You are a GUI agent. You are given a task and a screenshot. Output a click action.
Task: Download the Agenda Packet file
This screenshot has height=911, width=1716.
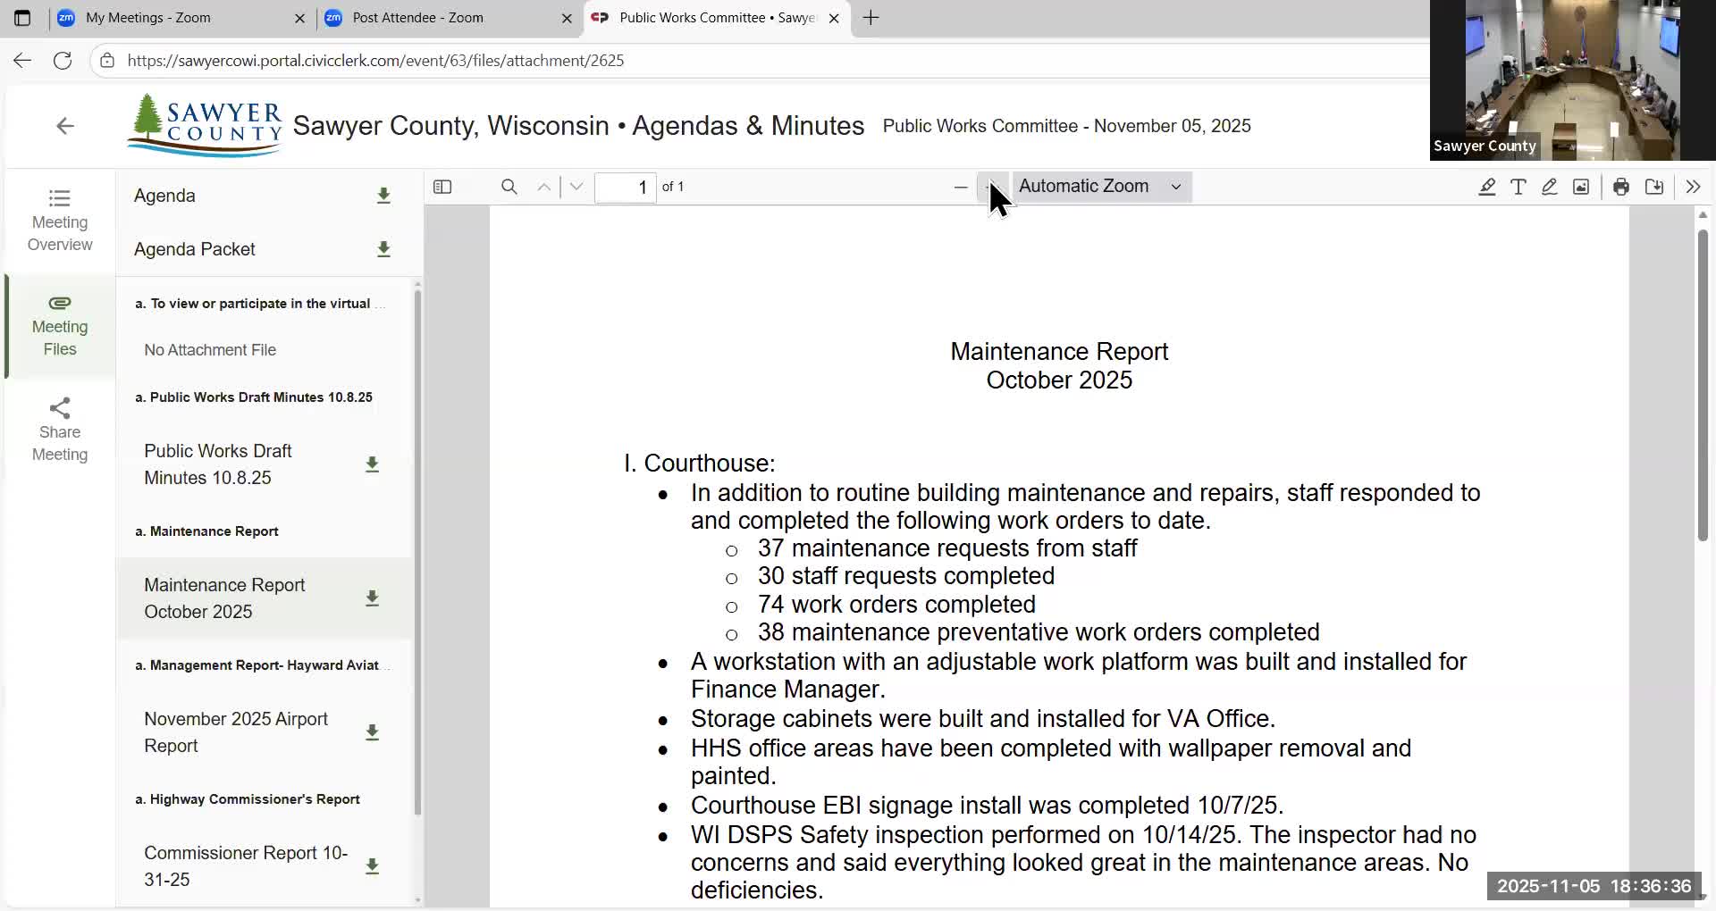point(383,249)
